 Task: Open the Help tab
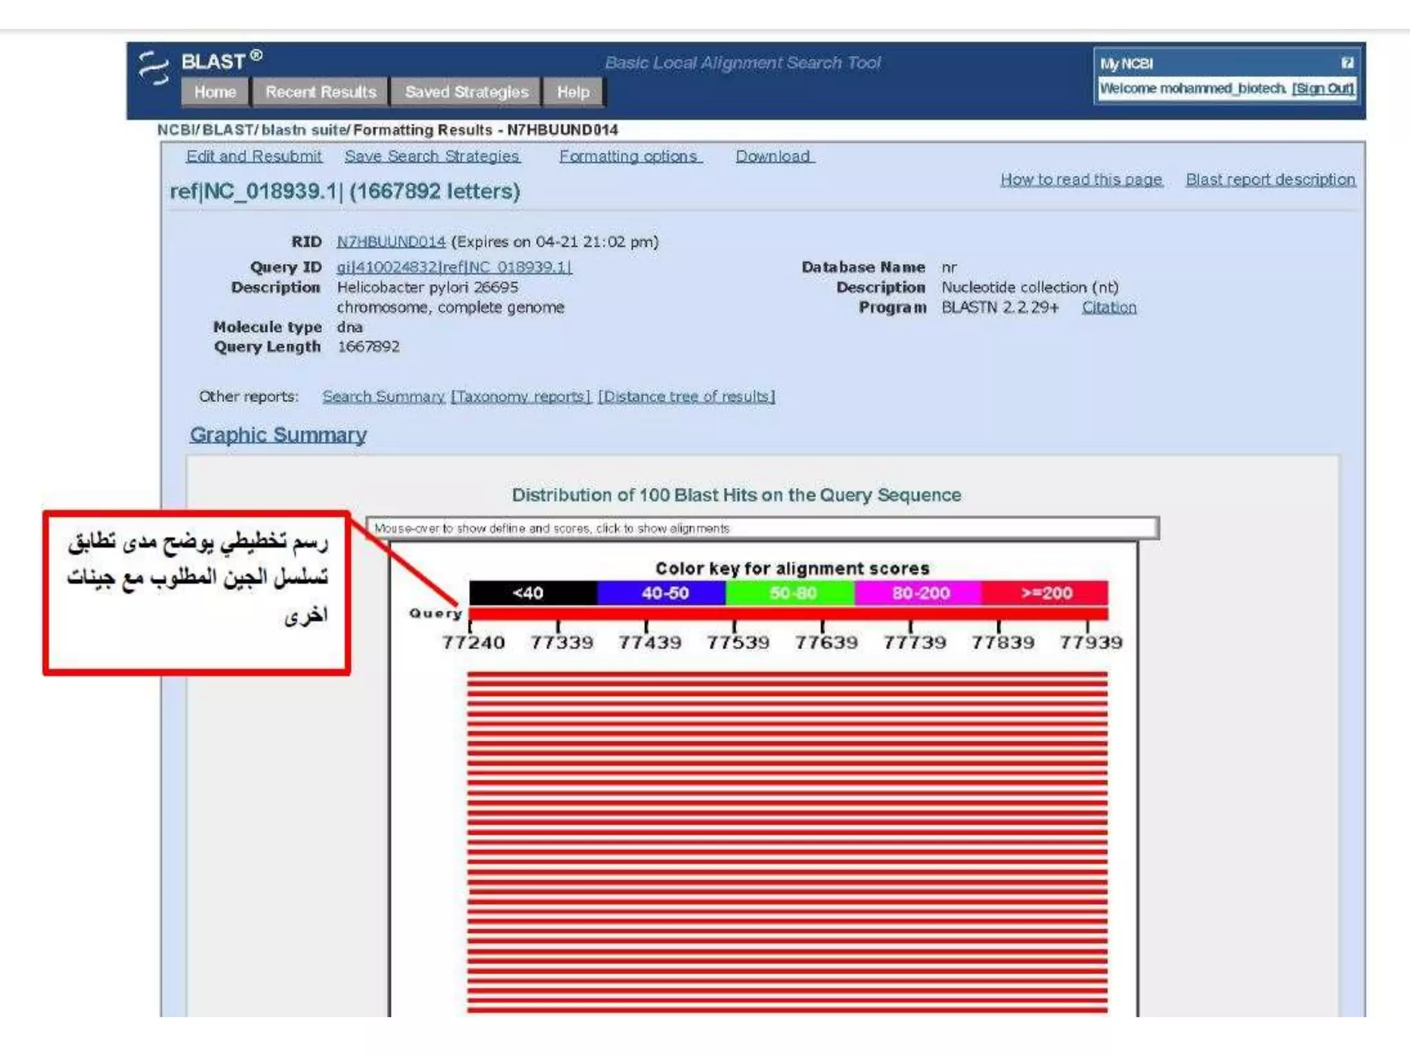click(x=574, y=92)
